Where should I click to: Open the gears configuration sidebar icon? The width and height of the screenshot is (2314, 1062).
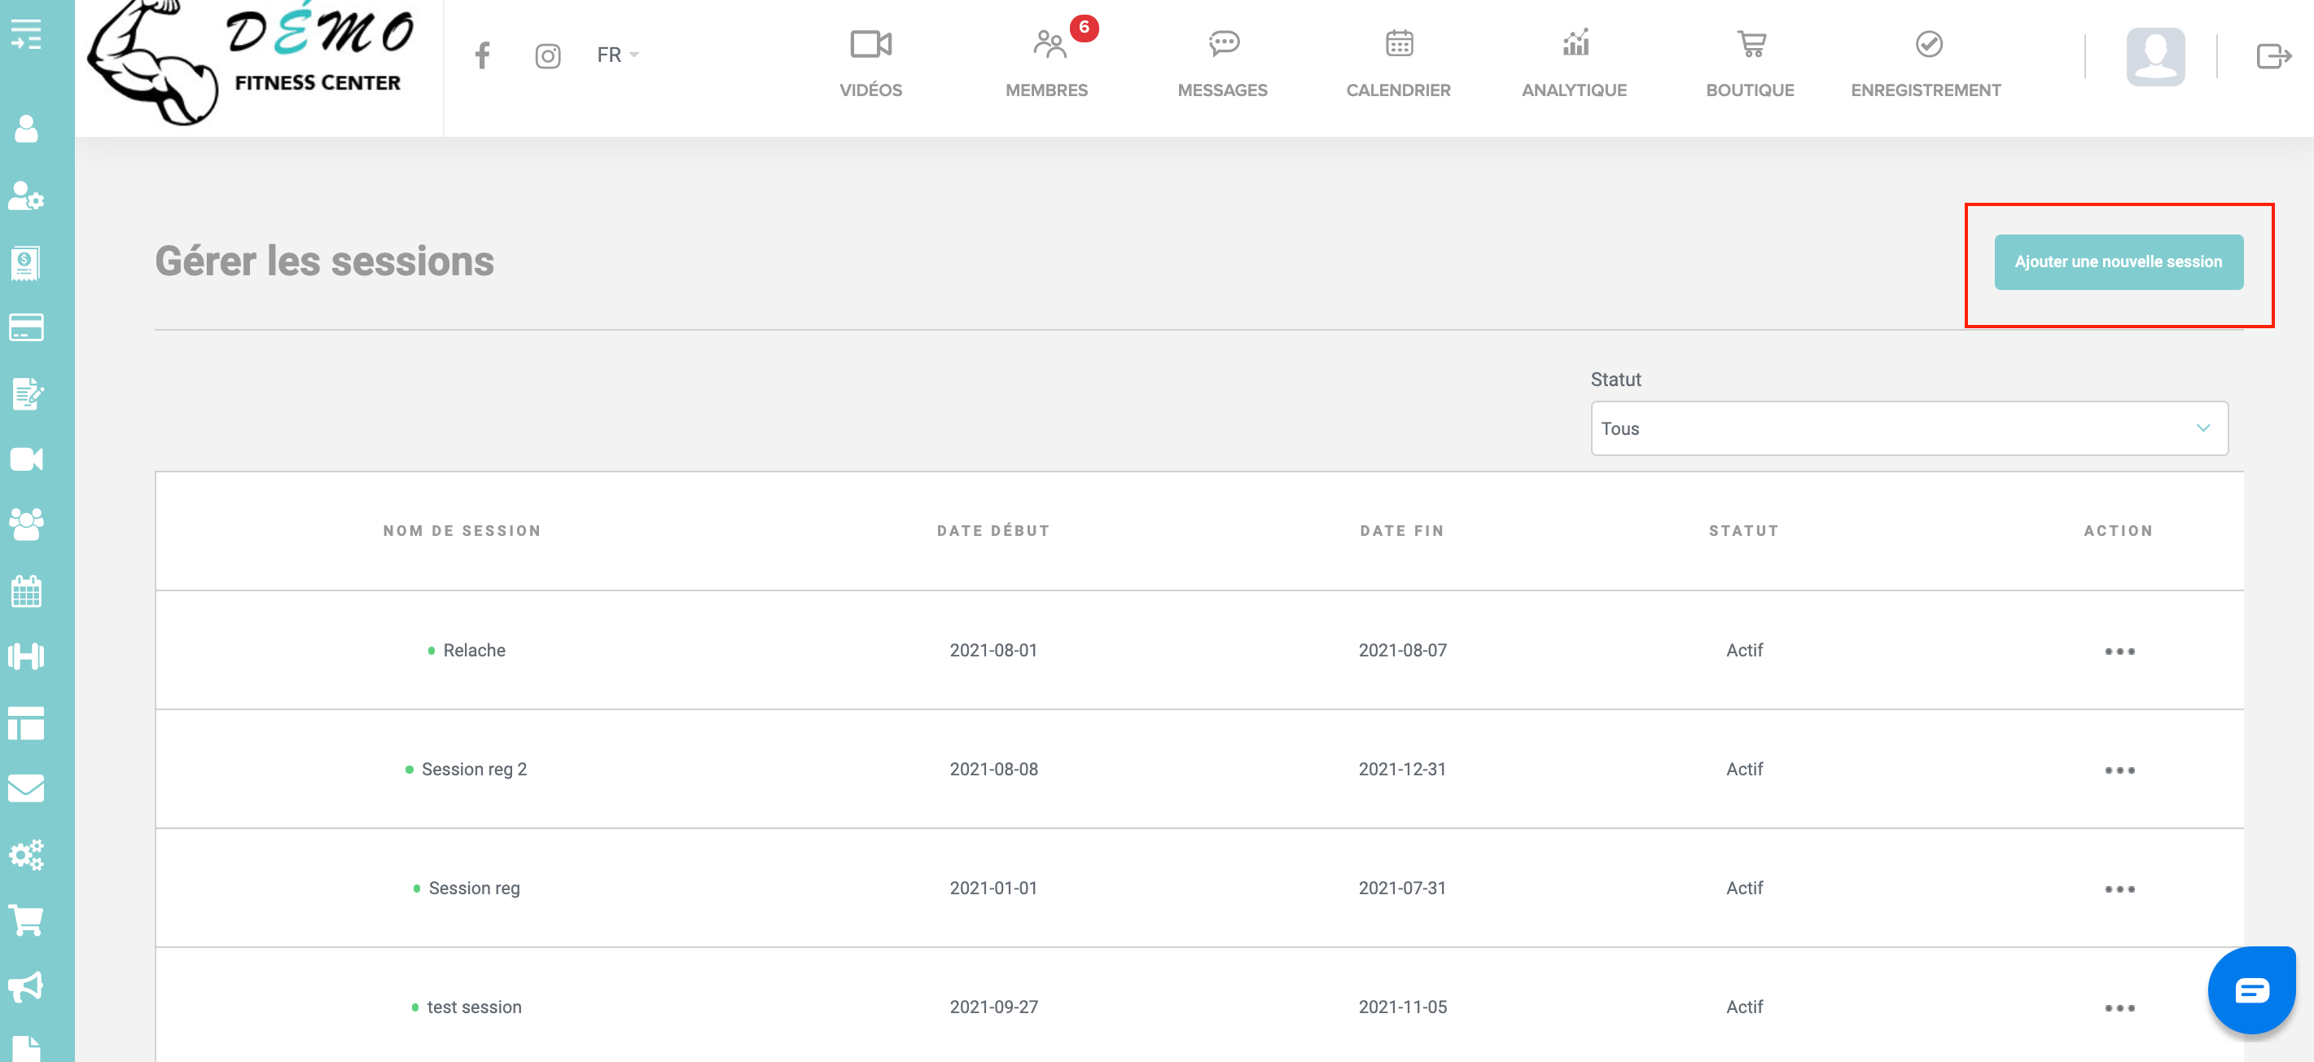click(x=26, y=854)
